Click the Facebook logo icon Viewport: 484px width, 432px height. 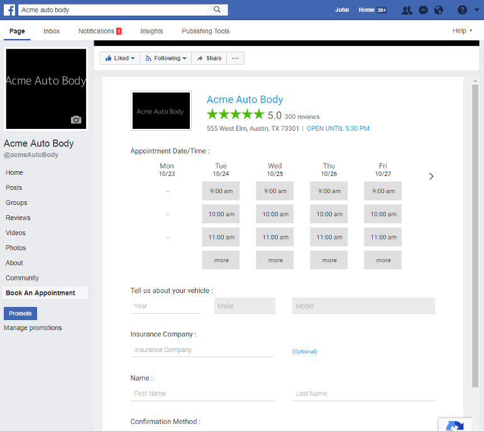point(9,10)
